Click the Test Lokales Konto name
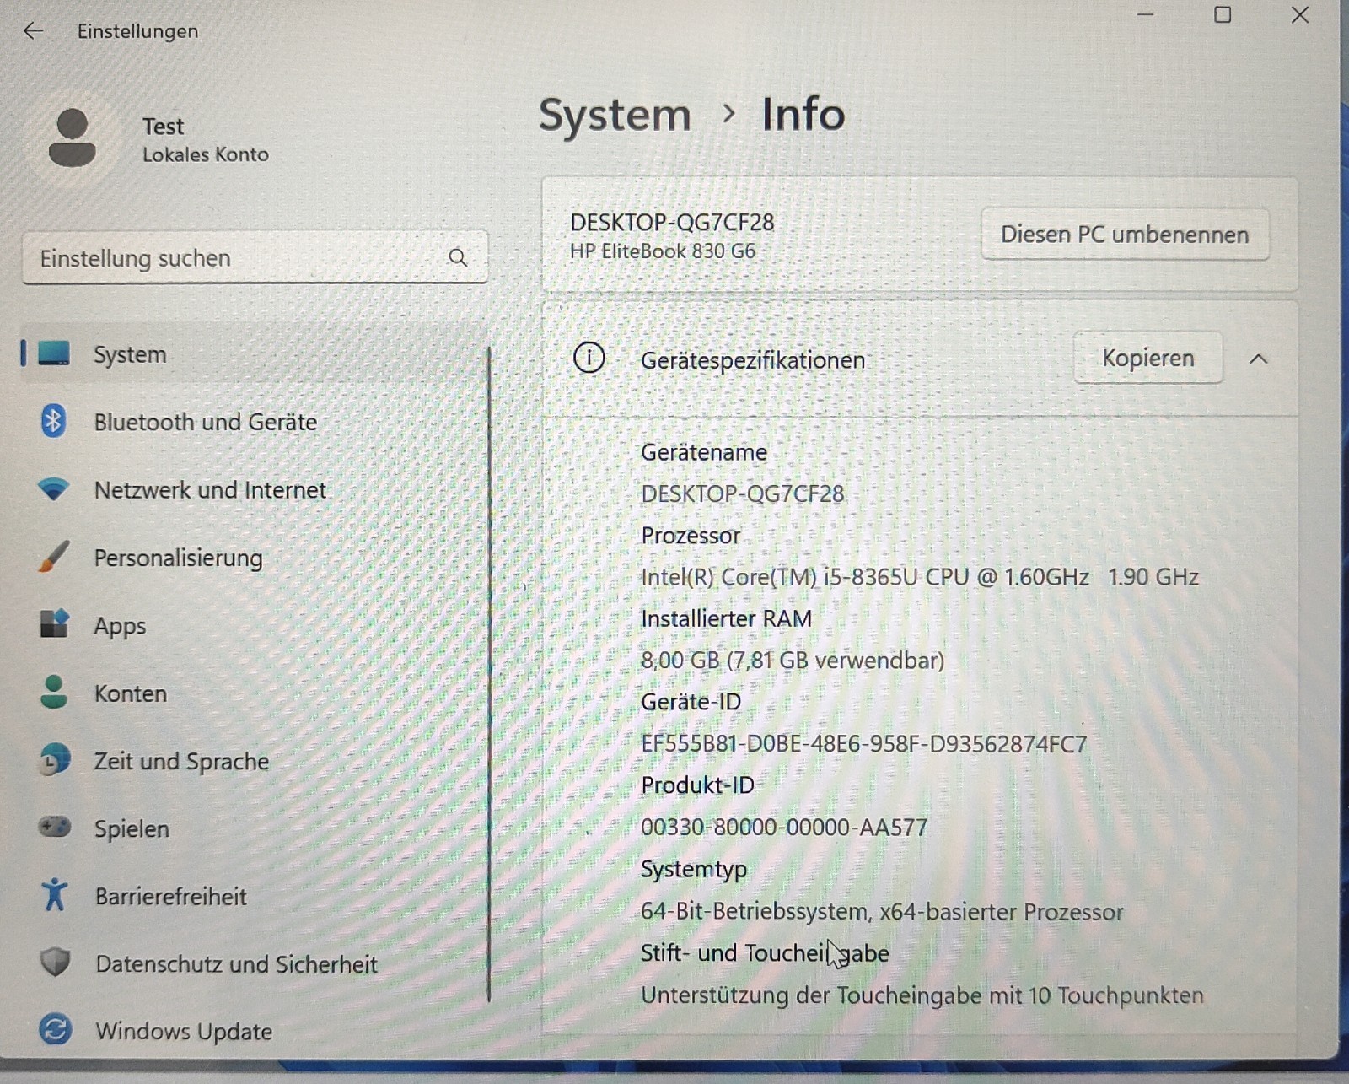Image resolution: width=1349 pixels, height=1084 pixels. (x=205, y=139)
